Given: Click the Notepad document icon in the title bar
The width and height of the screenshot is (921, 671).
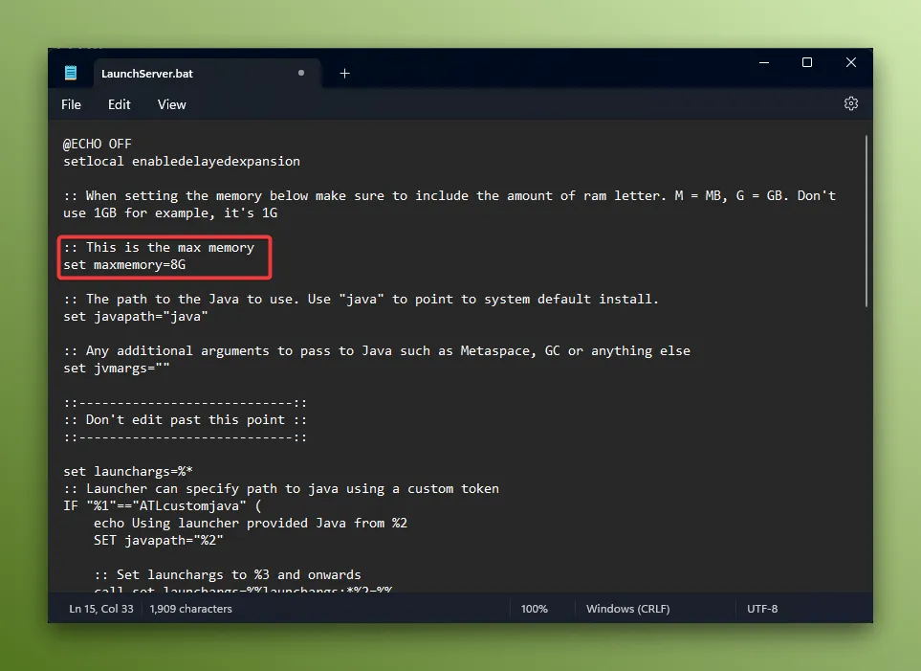Looking at the screenshot, I should [x=71, y=72].
